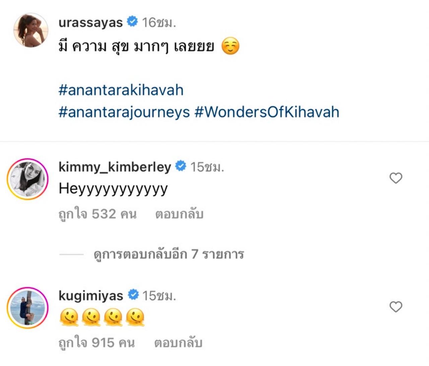Reply to kugimiyas' comment
The height and width of the screenshot is (366, 429).
click(178, 343)
